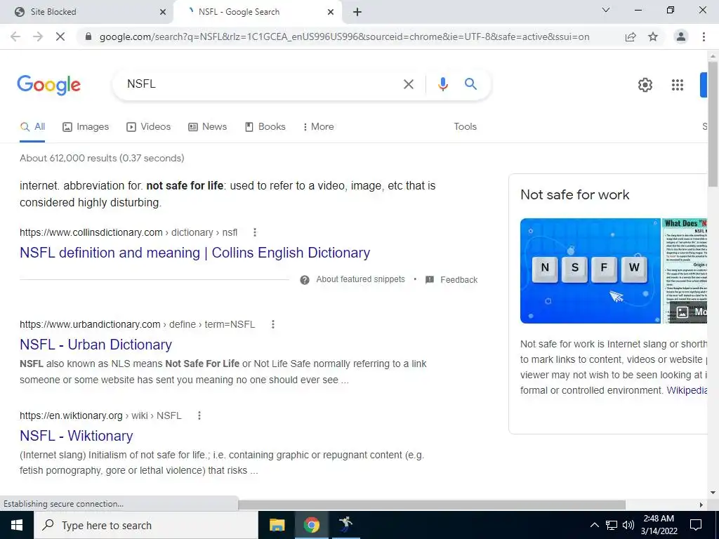719x539 pixels.
Task: Switch to News results
Action: click(207, 127)
